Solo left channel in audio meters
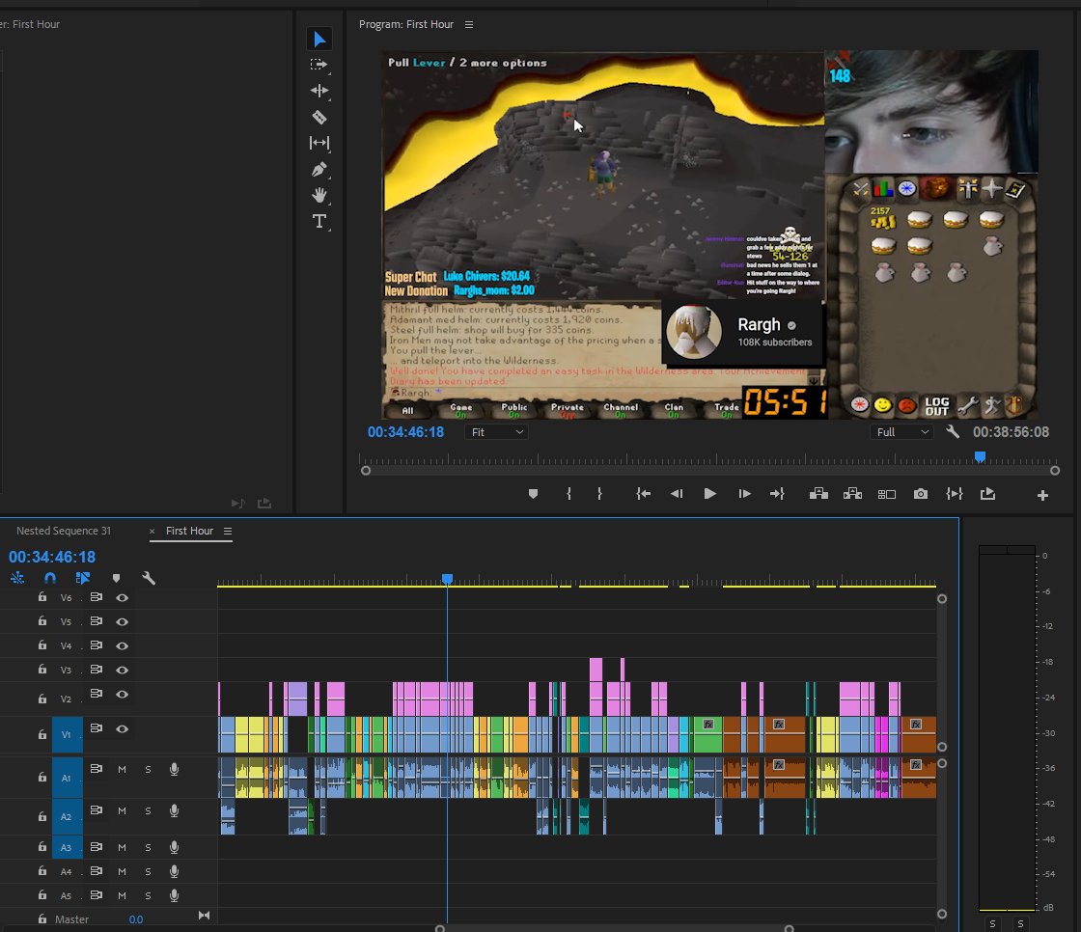1081x932 pixels. click(x=992, y=923)
